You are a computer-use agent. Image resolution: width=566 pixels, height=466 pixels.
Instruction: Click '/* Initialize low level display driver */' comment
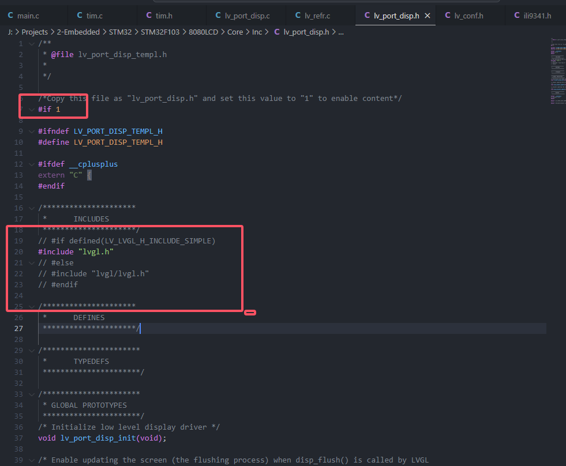click(x=129, y=427)
